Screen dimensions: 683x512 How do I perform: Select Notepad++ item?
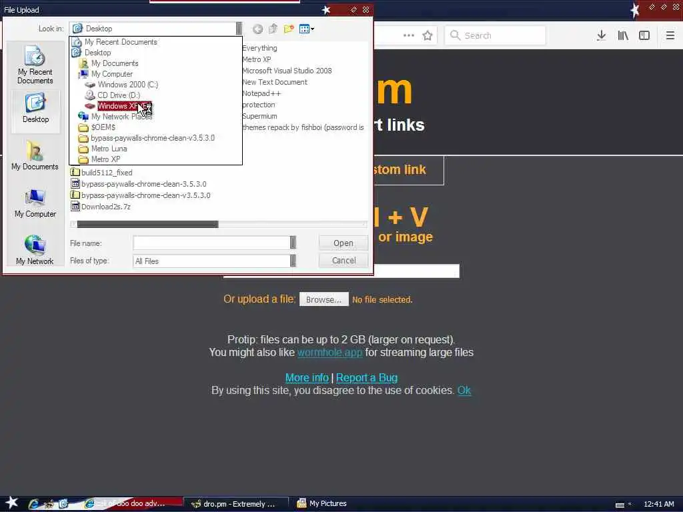pyautogui.click(x=261, y=93)
